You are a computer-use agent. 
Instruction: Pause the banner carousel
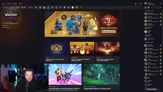tap(79, 38)
